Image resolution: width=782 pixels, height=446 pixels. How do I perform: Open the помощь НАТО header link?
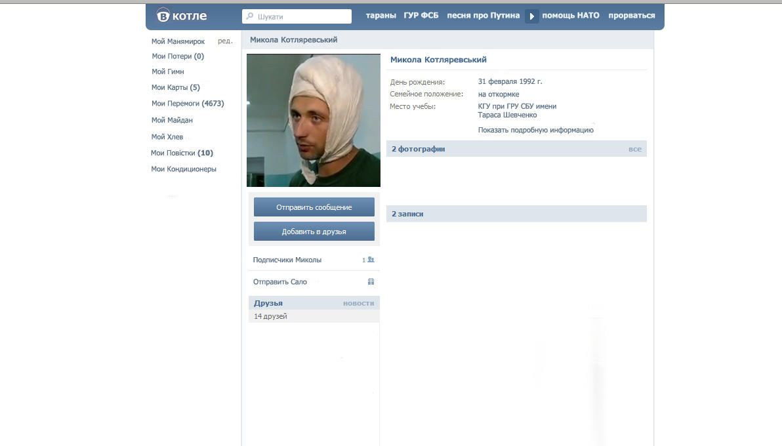point(571,16)
